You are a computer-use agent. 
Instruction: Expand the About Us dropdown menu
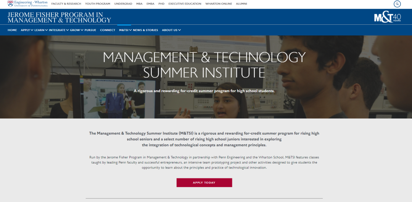pyautogui.click(x=171, y=30)
